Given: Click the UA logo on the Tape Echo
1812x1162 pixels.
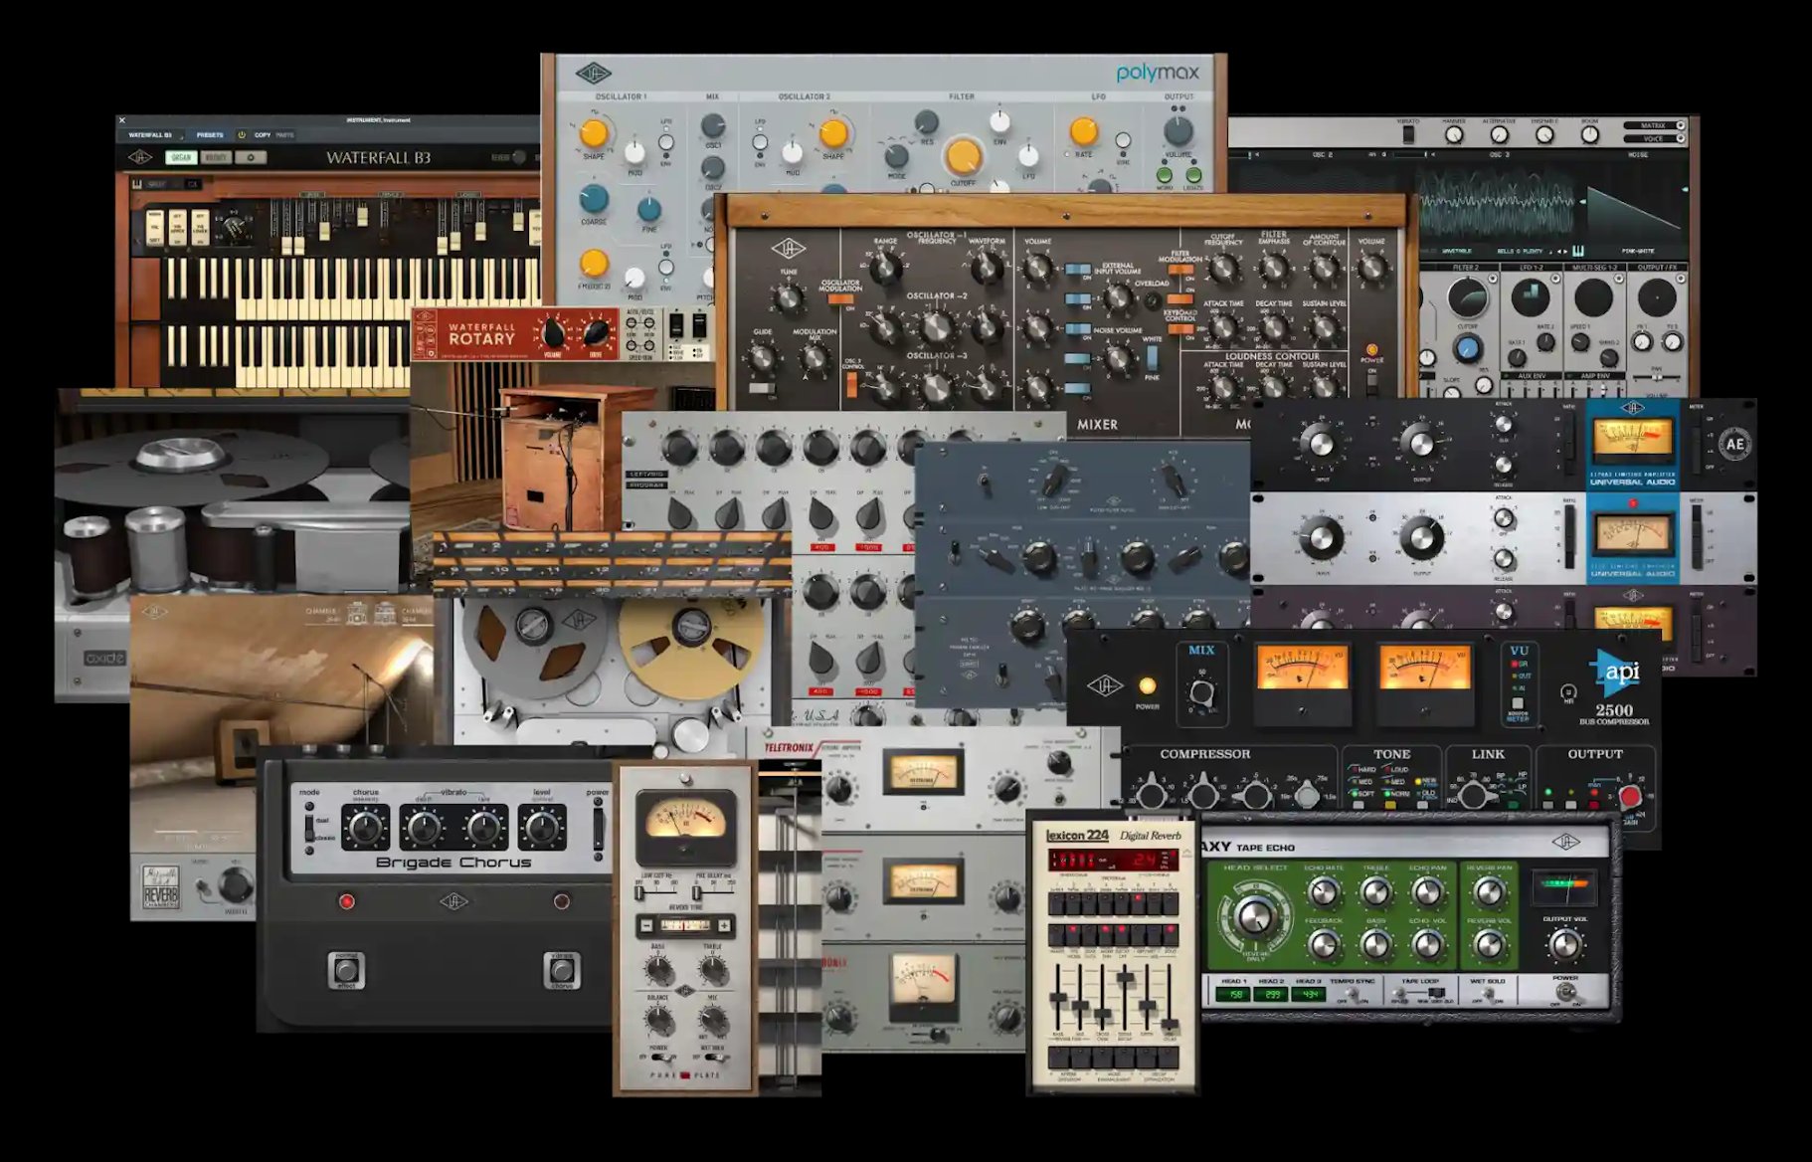Looking at the screenshot, I should 1565,843.
